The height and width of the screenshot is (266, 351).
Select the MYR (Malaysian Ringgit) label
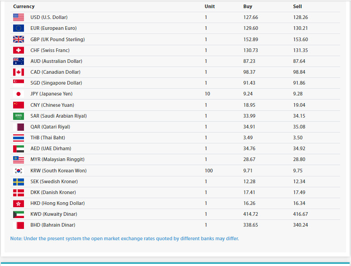[57, 159]
